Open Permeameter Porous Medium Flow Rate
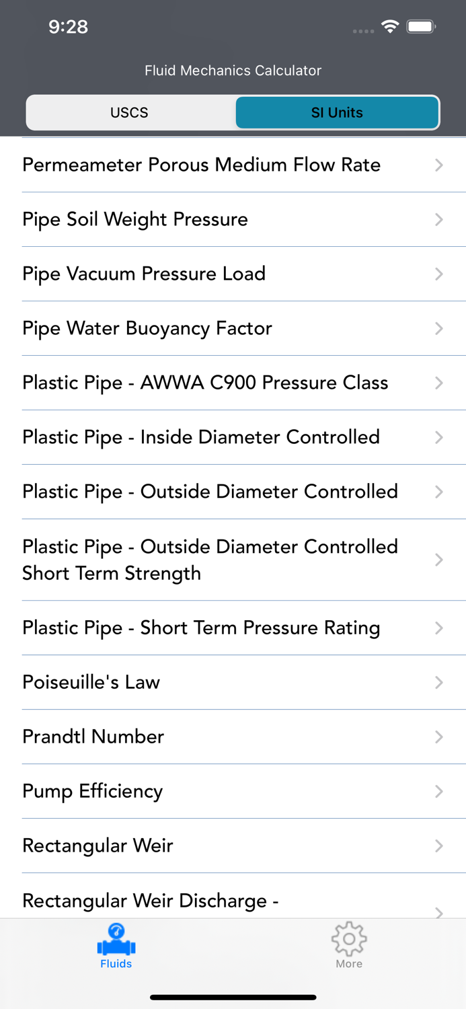 201,165
